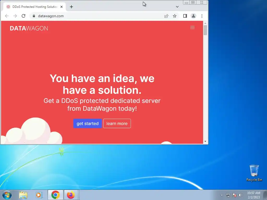Click the DataWagon logo
Screen dimensions: 267x200
29,28
